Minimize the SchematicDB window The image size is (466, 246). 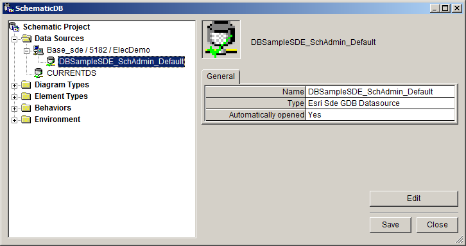[435, 8]
